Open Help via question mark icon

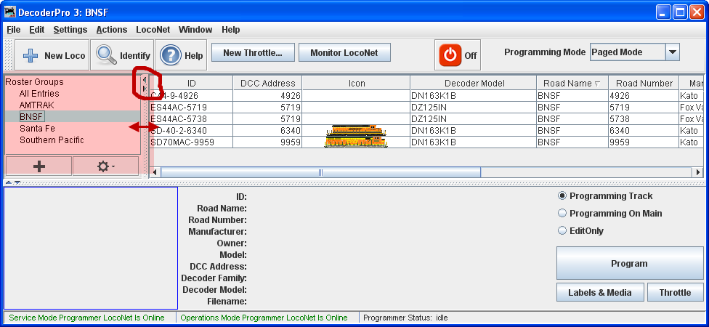coord(171,55)
